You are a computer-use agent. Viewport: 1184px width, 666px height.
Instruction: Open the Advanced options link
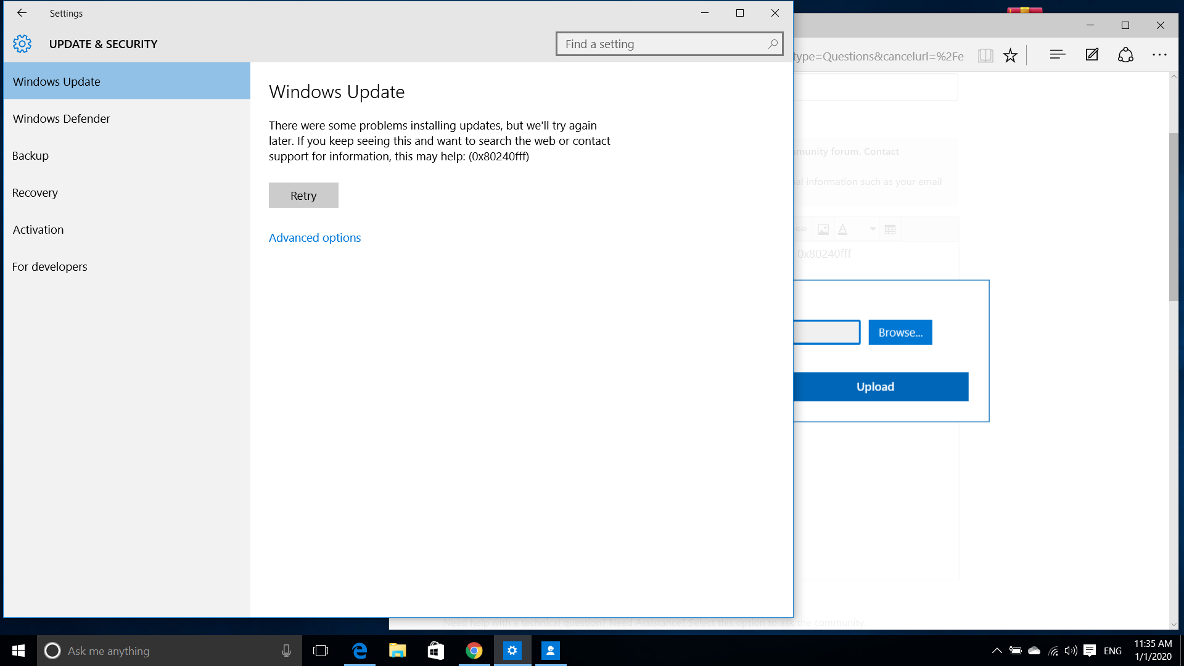pos(314,237)
